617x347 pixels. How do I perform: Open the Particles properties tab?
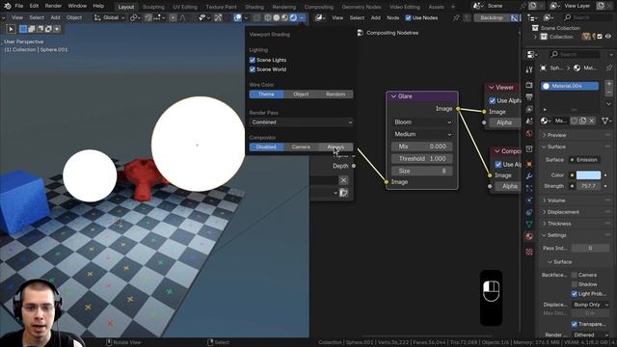[x=529, y=188]
